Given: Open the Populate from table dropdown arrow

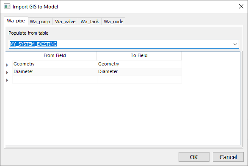Looking at the screenshot, I should (x=235, y=44).
